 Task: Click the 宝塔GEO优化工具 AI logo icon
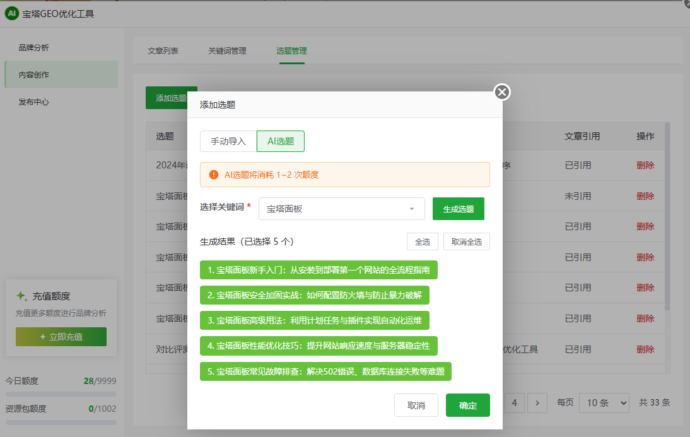[11, 13]
